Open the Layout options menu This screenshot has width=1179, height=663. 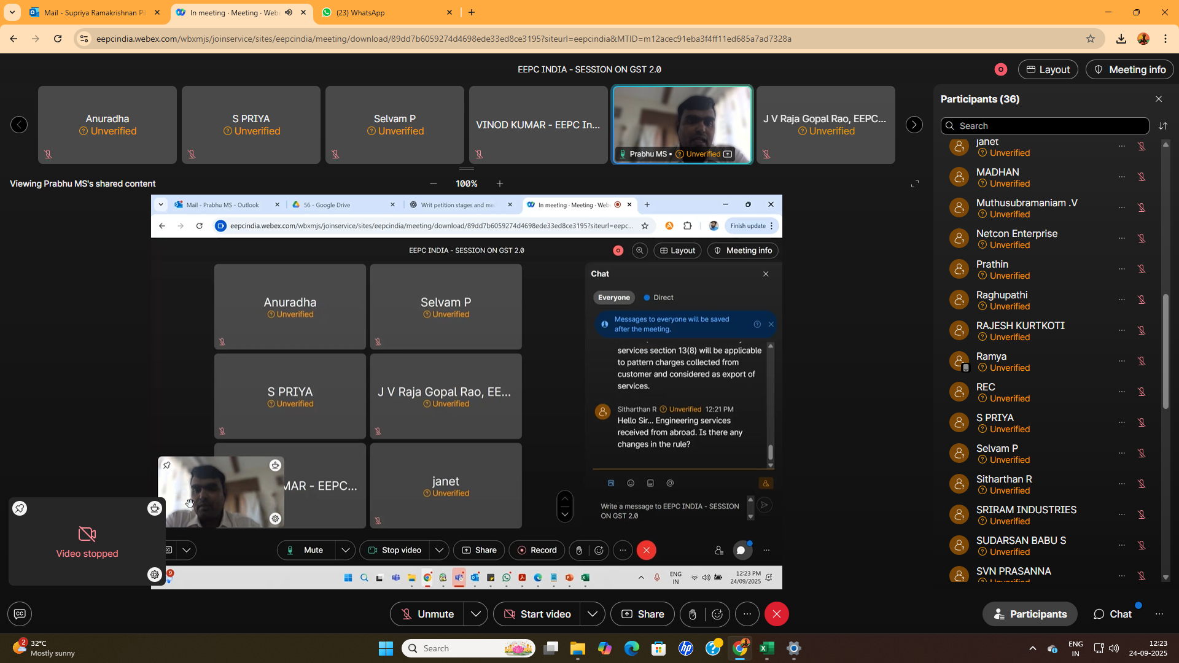[1048, 70]
